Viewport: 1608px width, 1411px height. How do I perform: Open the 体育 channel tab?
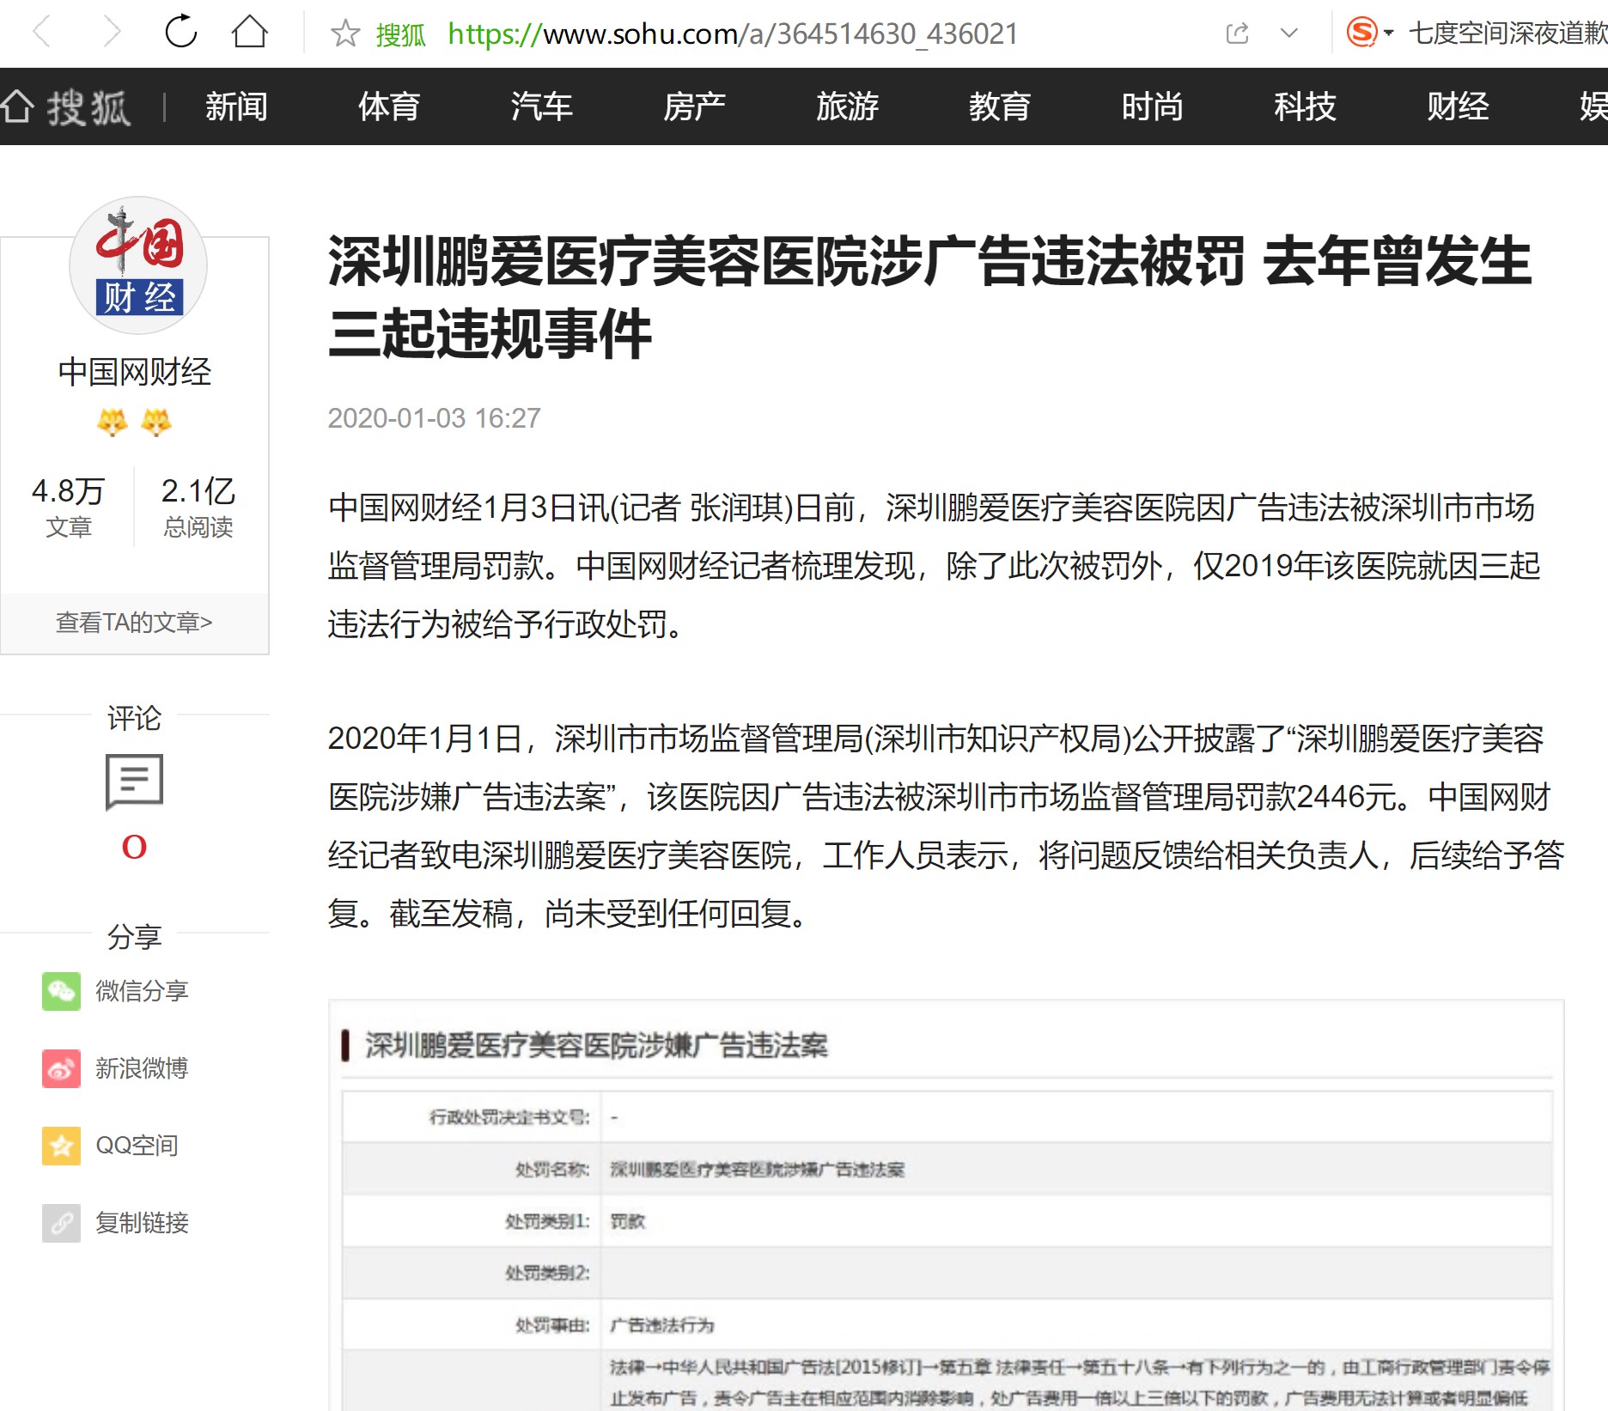click(389, 106)
